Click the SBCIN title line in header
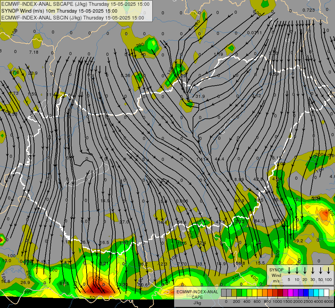 click(73, 18)
